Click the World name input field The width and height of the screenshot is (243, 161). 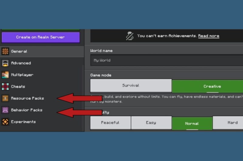166,60
